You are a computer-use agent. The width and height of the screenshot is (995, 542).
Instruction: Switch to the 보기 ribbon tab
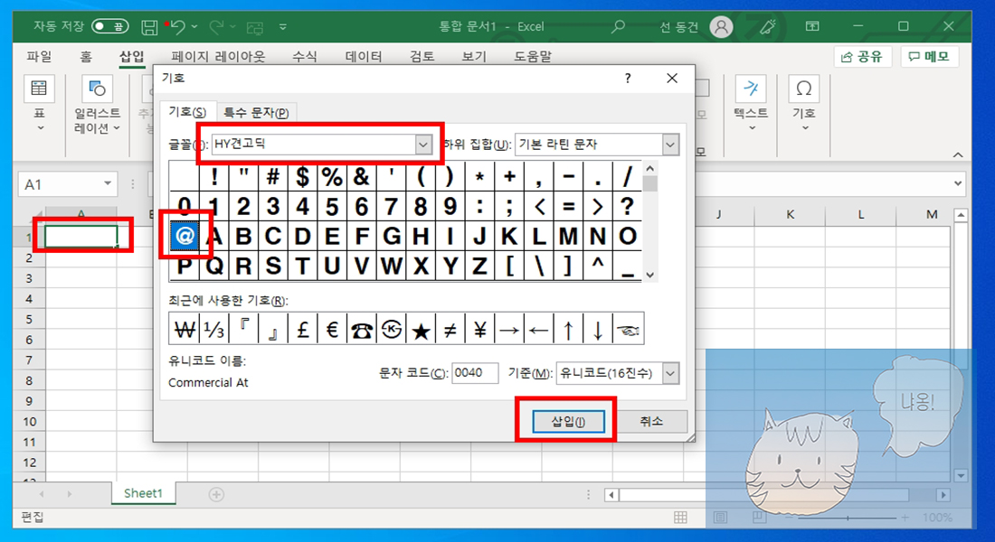point(474,56)
